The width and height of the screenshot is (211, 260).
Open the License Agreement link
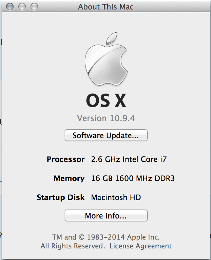(140, 246)
